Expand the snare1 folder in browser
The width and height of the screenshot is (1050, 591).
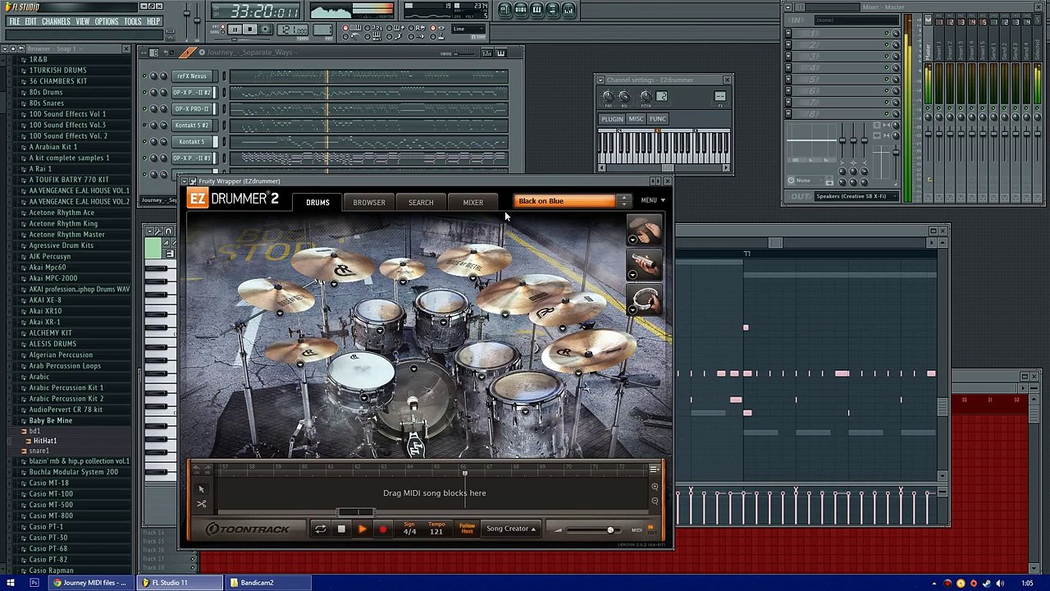[39, 451]
